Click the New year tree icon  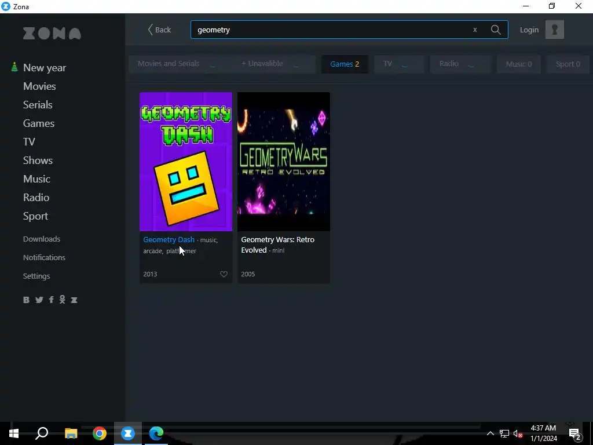click(14, 67)
